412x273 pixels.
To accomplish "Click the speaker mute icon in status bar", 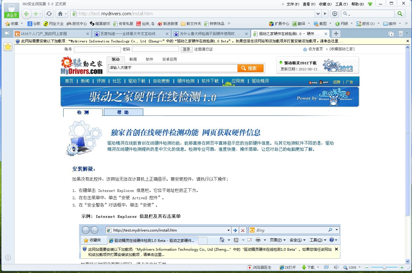I will coord(336,267).
